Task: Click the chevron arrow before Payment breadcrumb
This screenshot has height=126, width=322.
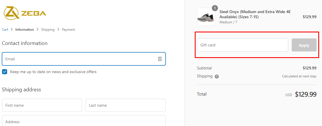Action: (x=58, y=30)
